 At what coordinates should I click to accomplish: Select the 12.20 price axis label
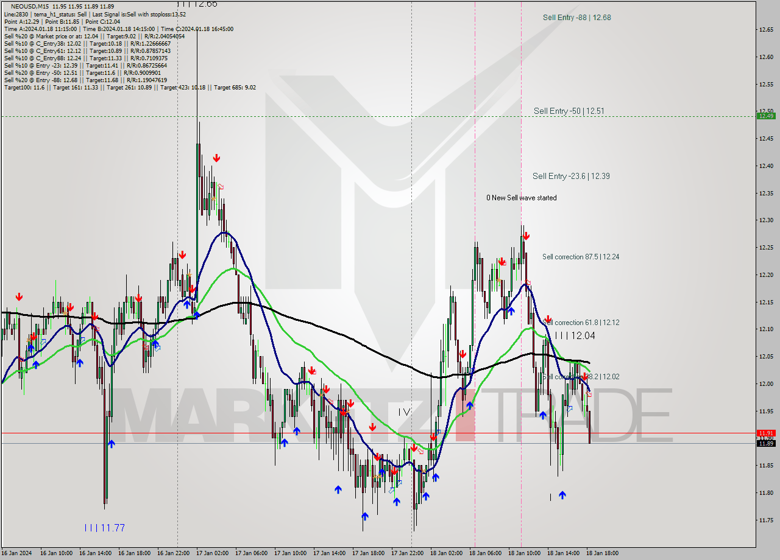pyautogui.click(x=765, y=275)
